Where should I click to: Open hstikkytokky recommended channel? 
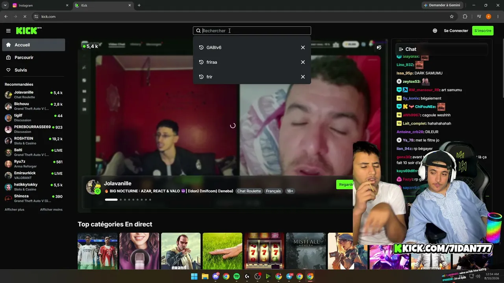pos(33,187)
